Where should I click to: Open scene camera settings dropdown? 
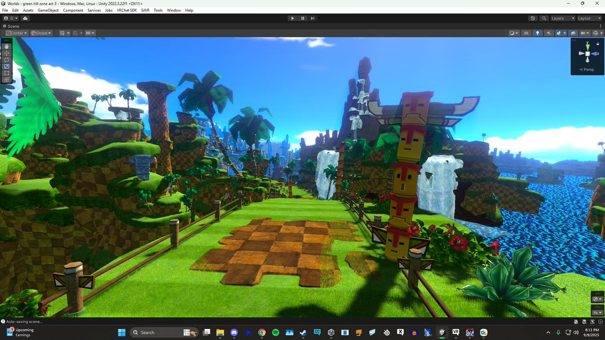[x=585, y=33]
